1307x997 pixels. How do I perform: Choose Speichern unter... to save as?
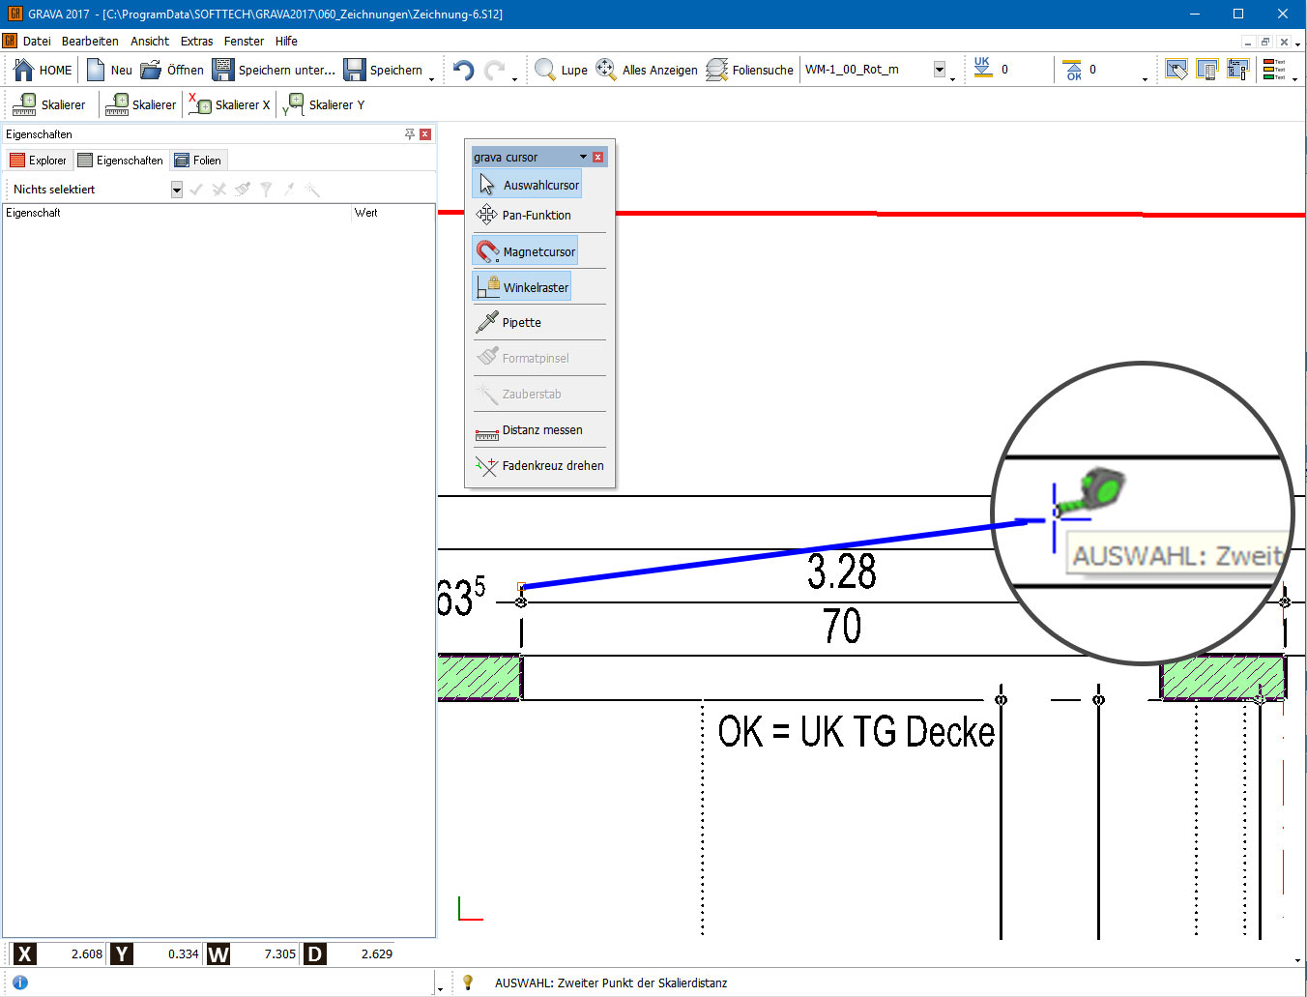(274, 70)
